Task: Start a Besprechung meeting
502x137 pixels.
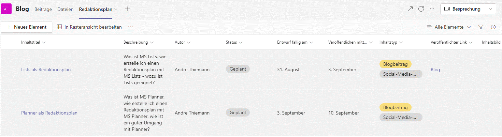Action: coord(462,9)
